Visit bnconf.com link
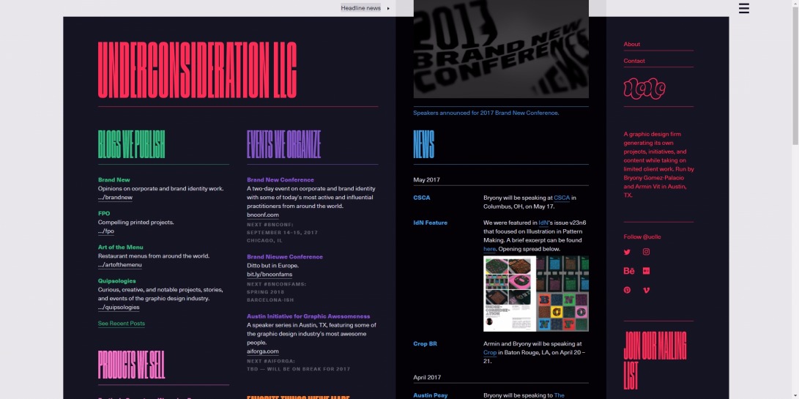Image resolution: width=799 pixels, height=399 pixels. tap(263, 215)
